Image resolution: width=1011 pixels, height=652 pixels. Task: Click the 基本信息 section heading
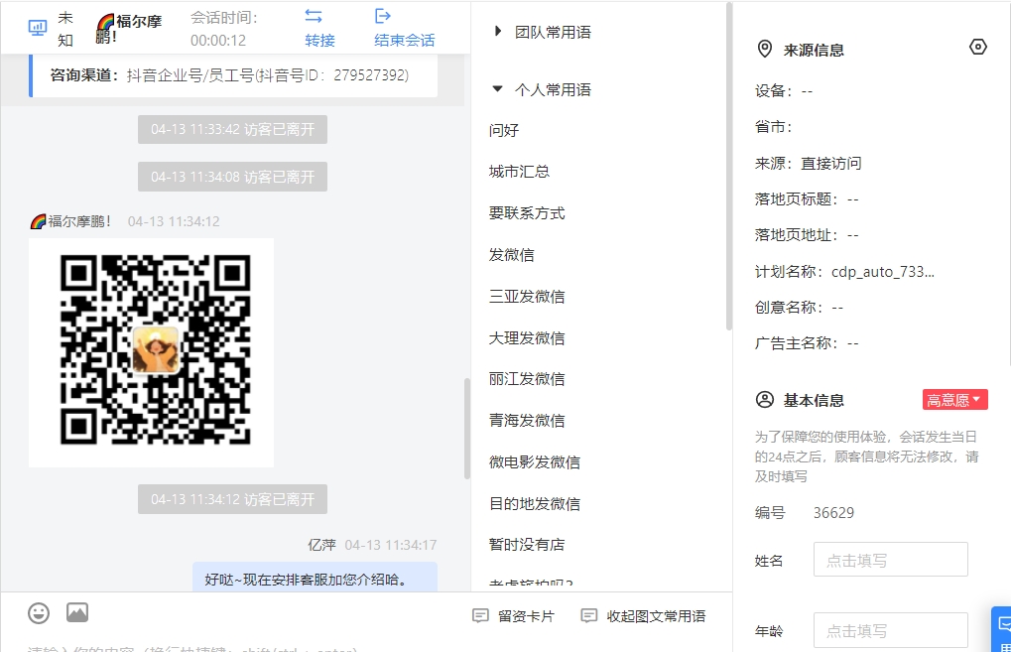[814, 401]
